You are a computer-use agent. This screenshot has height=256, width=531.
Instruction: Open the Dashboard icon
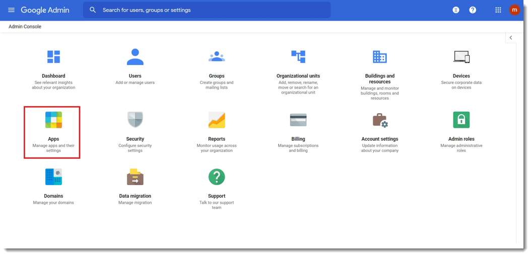tap(53, 57)
